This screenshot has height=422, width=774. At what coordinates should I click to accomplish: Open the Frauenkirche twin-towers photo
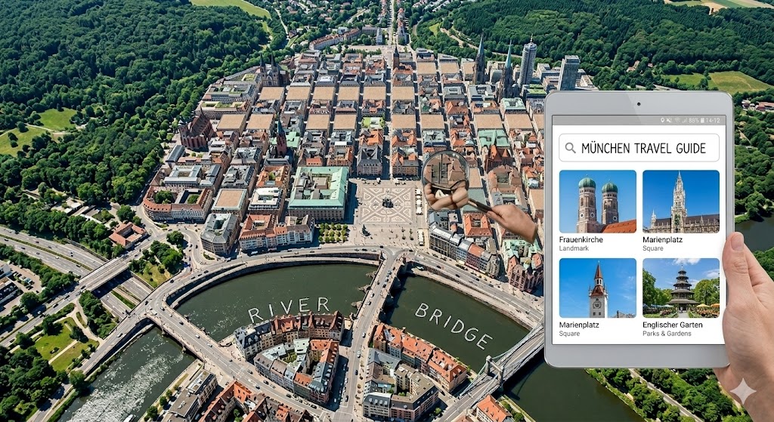[x=597, y=202]
